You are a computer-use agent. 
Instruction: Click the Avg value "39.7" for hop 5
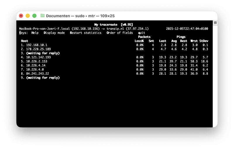(x=173, y=61)
